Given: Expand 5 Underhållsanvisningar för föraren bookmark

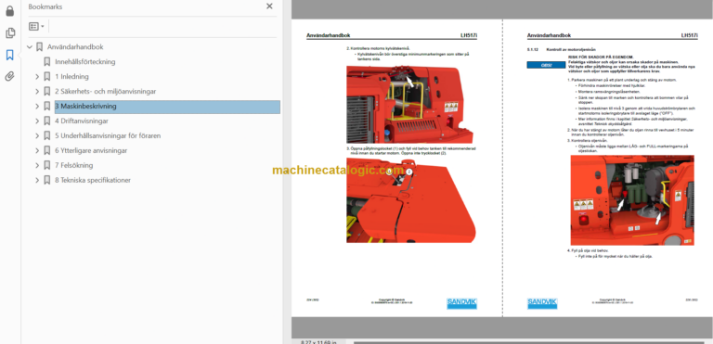Looking at the screenshot, I should pyautogui.click(x=37, y=136).
